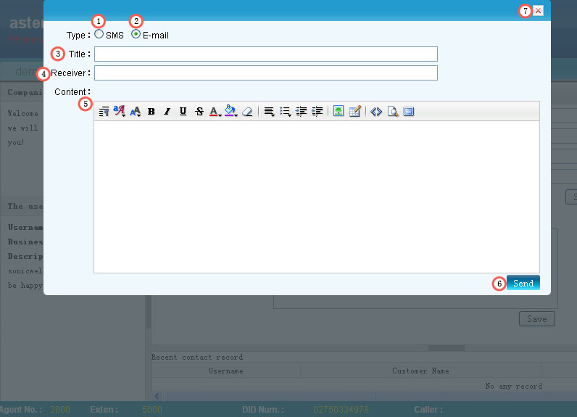Send the message with Send button

[523, 283]
